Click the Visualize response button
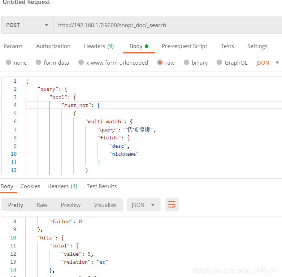This screenshot has height=277, width=282. tap(105, 205)
